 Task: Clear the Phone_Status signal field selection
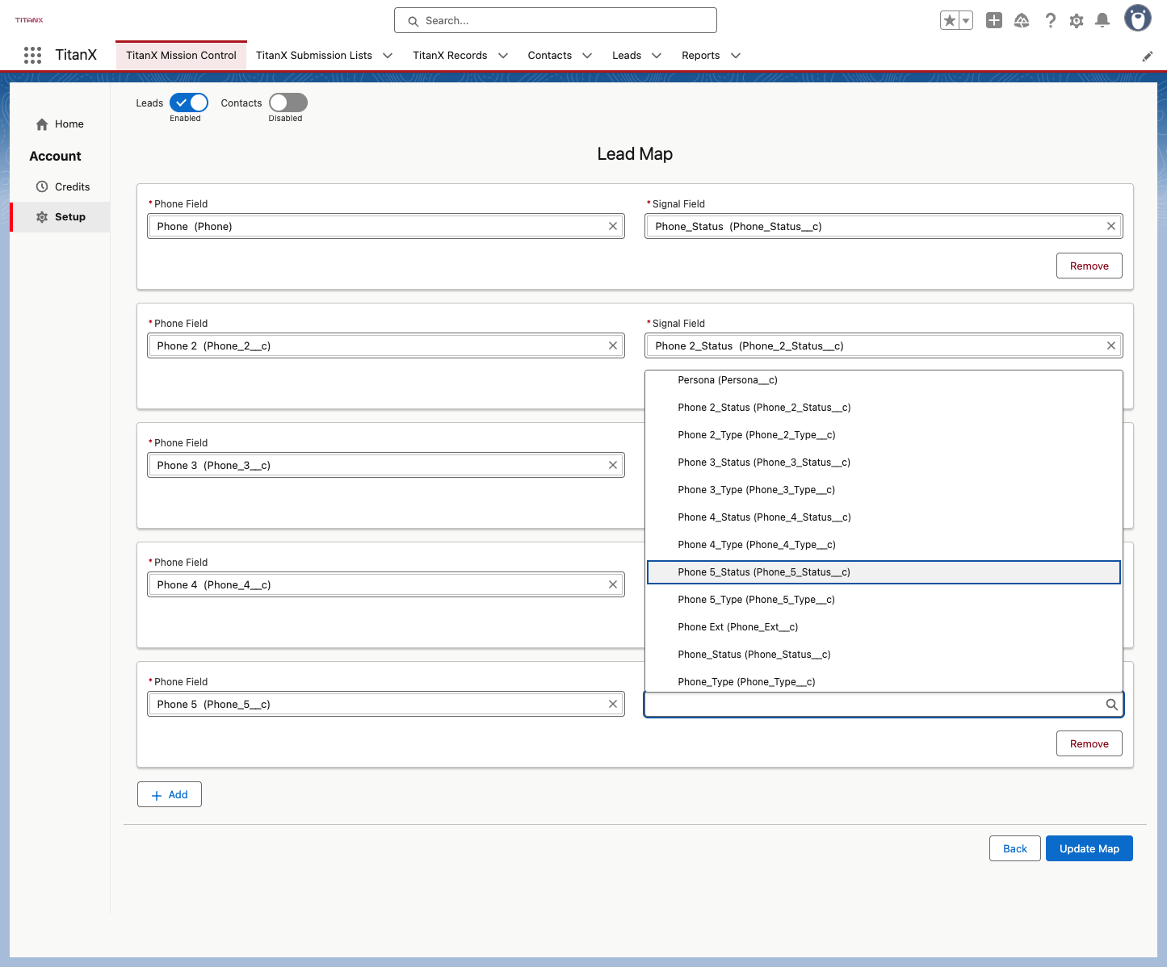1111,226
